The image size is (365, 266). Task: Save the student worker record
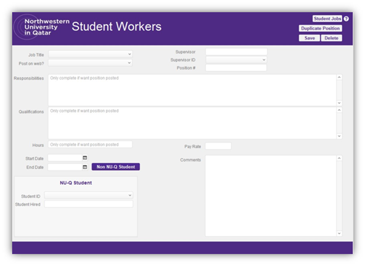click(309, 38)
